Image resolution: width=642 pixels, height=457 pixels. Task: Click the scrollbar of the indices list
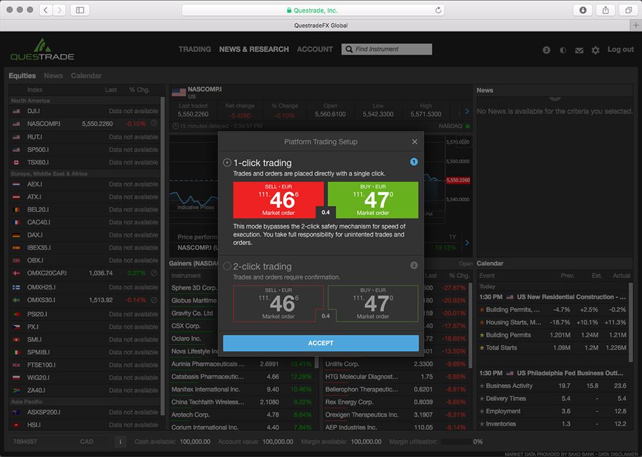click(x=163, y=256)
